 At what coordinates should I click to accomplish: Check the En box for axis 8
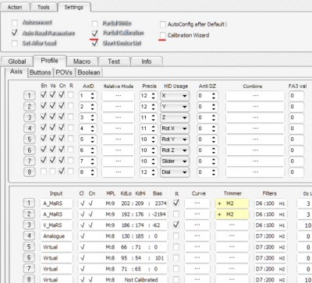(44, 172)
